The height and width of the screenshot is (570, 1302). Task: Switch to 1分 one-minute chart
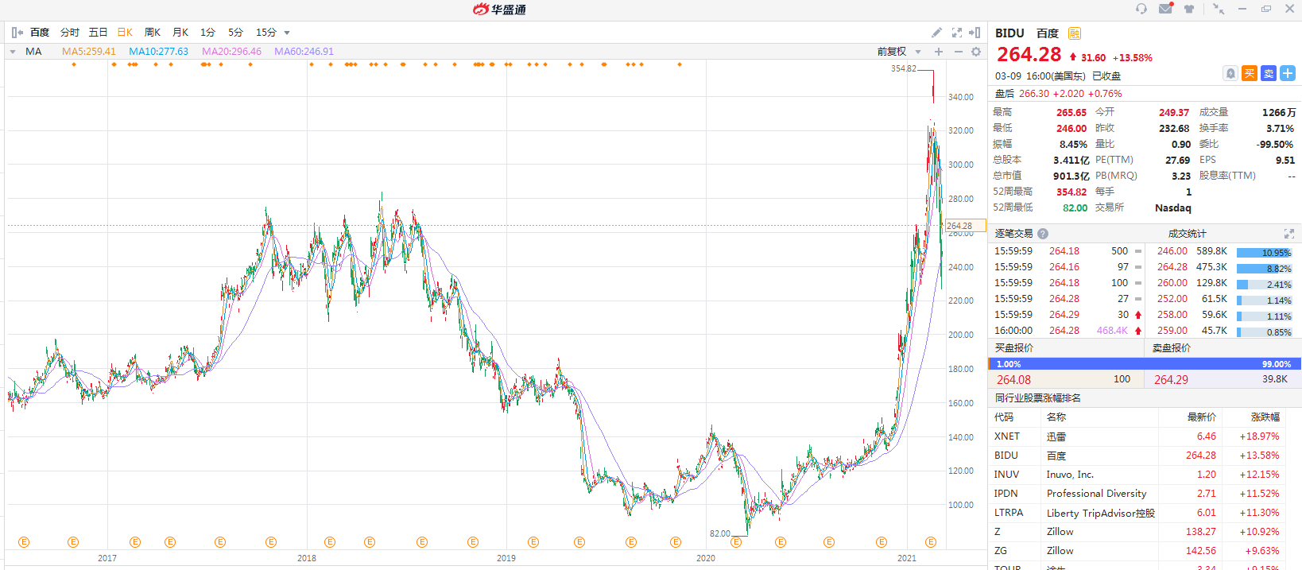click(x=207, y=33)
